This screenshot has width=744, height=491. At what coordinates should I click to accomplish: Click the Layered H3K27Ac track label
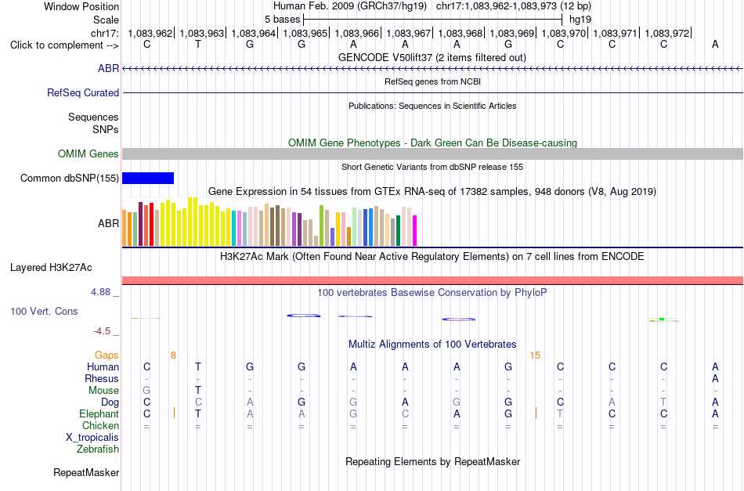click(x=51, y=268)
